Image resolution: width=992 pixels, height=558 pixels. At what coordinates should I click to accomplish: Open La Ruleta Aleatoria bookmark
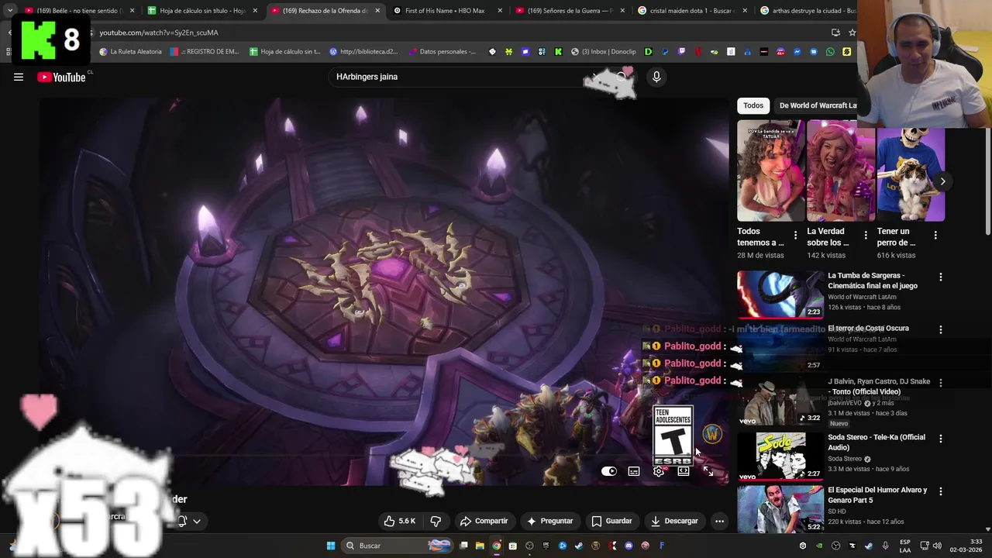[x=130, y=52]
